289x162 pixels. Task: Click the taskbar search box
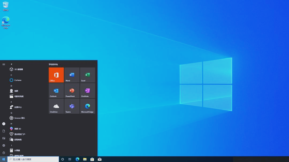[x=32, y=159]
